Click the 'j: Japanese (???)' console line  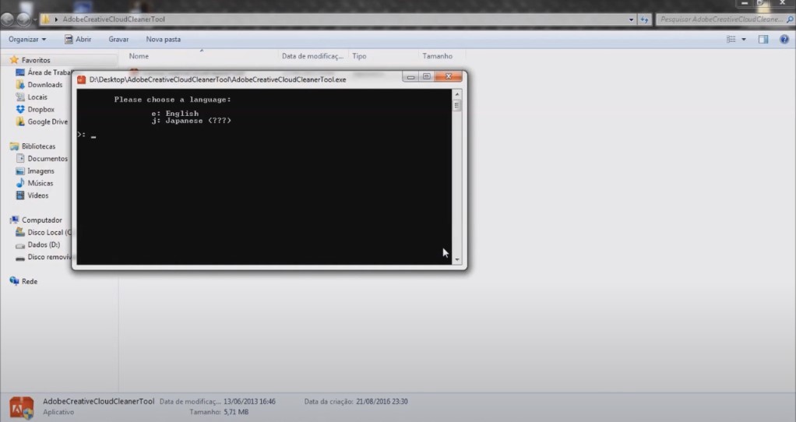191,121
